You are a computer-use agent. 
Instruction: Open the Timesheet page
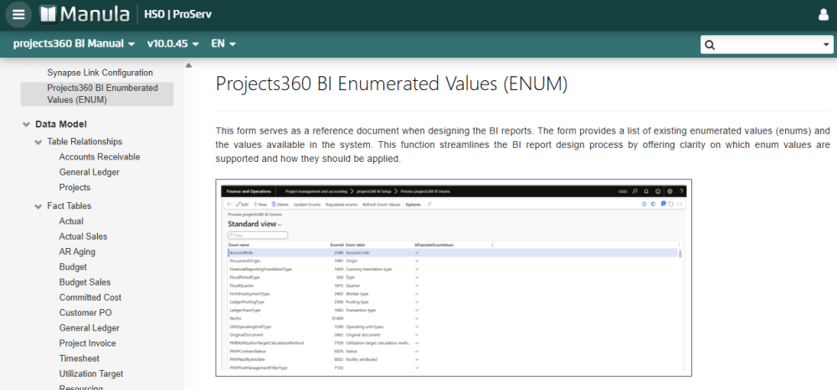click(79, 358)
